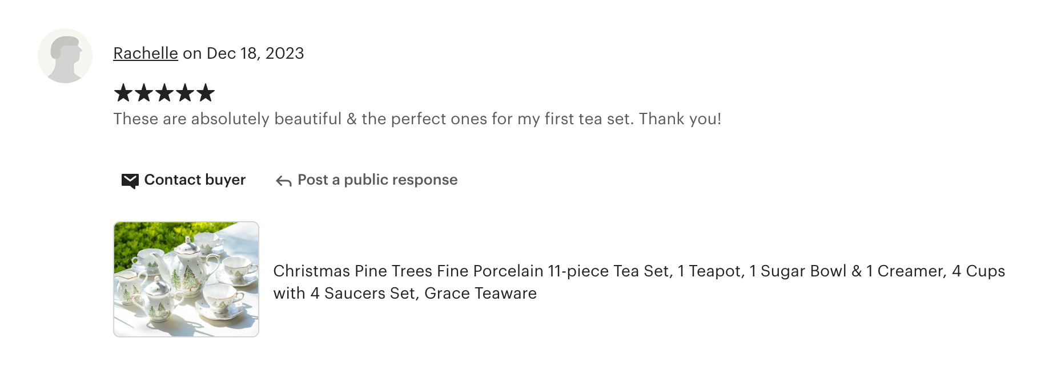This screenshot has width=1045, height=383.
Task: Click the second star of the rating
Action: [144, 93]
